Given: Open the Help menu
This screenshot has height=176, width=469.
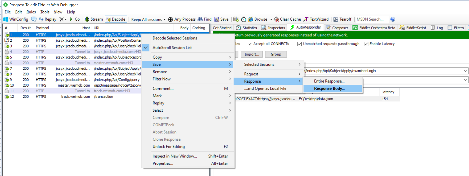Looking at the screenshot, I should (x=71, y=12).
